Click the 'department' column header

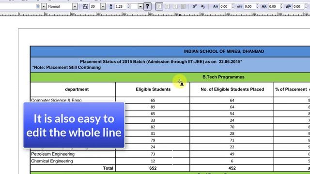tap(77, 89)
